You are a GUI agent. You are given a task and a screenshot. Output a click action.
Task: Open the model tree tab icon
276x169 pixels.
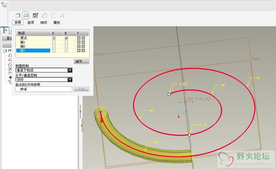5,30
